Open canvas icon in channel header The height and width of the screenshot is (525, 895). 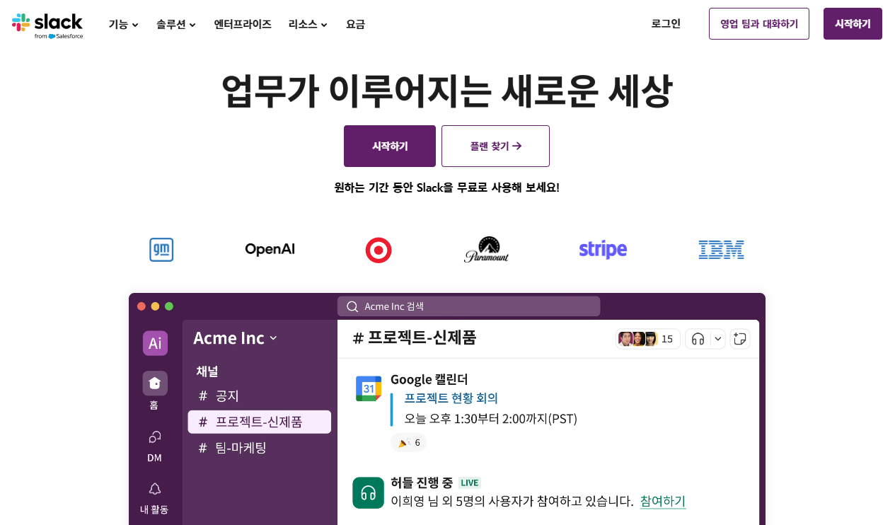pyautogui.click(x=740, y=339)
